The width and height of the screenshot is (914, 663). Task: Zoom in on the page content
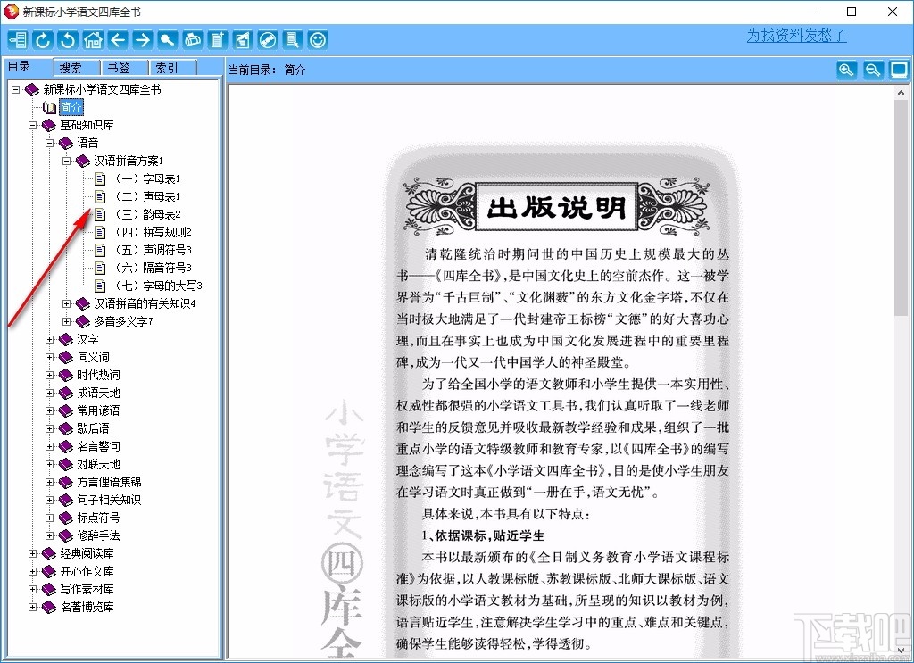845,70
